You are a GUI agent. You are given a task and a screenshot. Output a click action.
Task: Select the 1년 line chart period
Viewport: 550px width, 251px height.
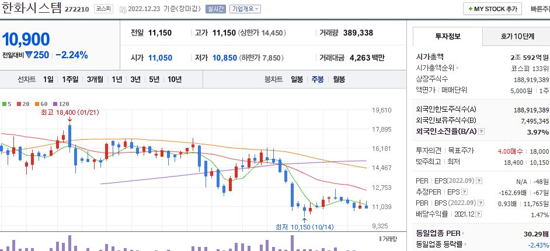(x=117, y=79)
